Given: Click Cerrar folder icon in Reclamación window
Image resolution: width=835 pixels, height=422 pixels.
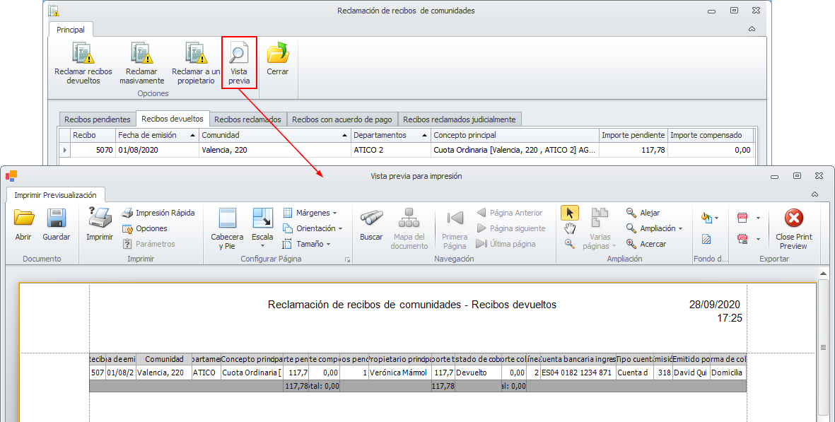Looking at the screenshot, I should pyautogui.click(x=277, y=54).
